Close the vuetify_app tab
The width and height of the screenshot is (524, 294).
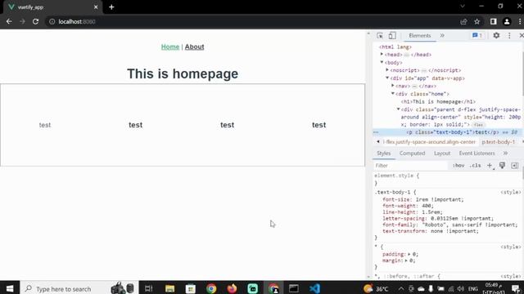[x=96, y=7]
